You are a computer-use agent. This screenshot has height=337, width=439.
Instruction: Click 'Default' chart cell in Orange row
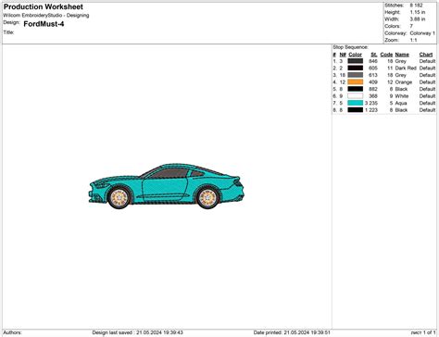(x=427, y=82)
